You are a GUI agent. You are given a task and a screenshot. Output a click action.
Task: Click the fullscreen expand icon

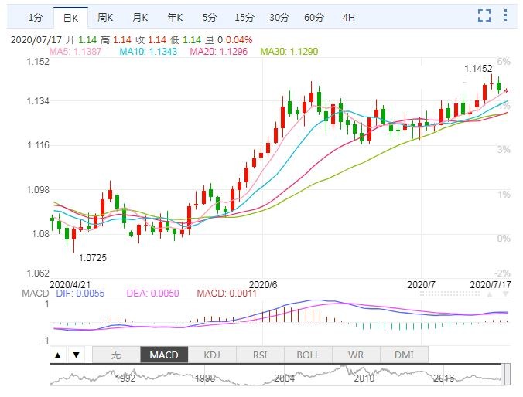point(484,15)
